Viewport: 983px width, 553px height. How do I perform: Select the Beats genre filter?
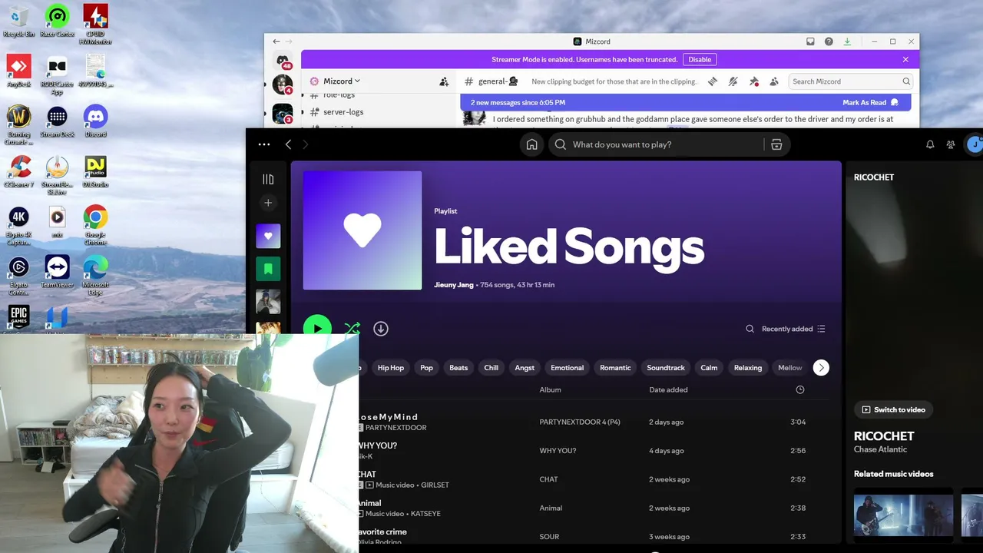[x=458, y=368]
